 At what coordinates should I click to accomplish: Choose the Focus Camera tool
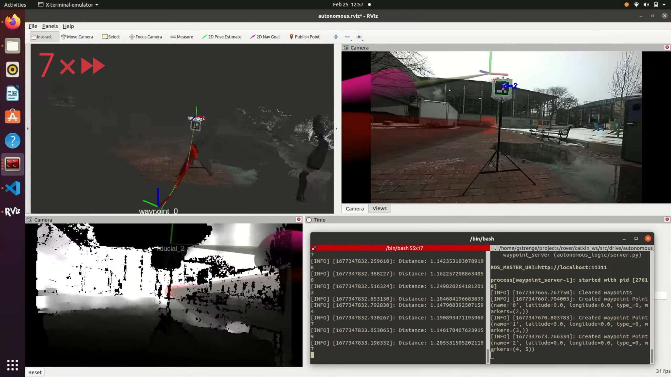145,37
